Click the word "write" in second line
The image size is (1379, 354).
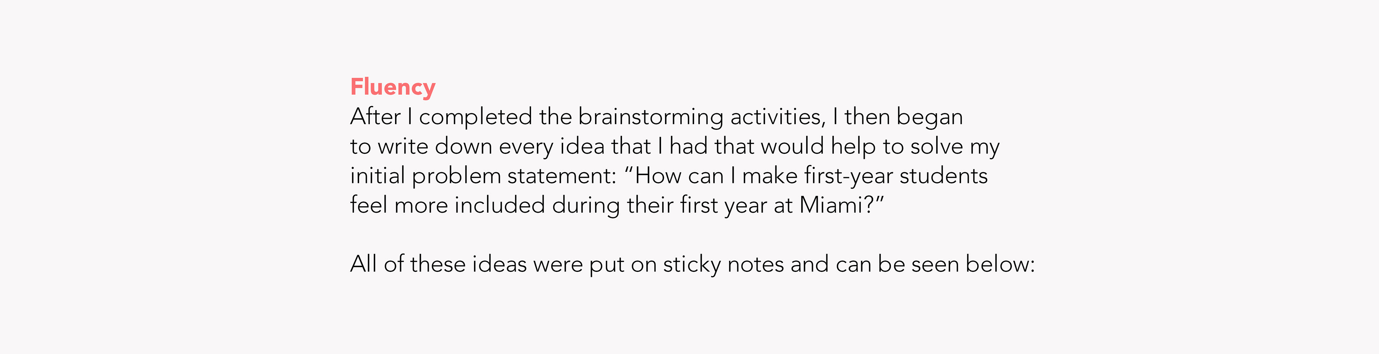tap(403, 147)
